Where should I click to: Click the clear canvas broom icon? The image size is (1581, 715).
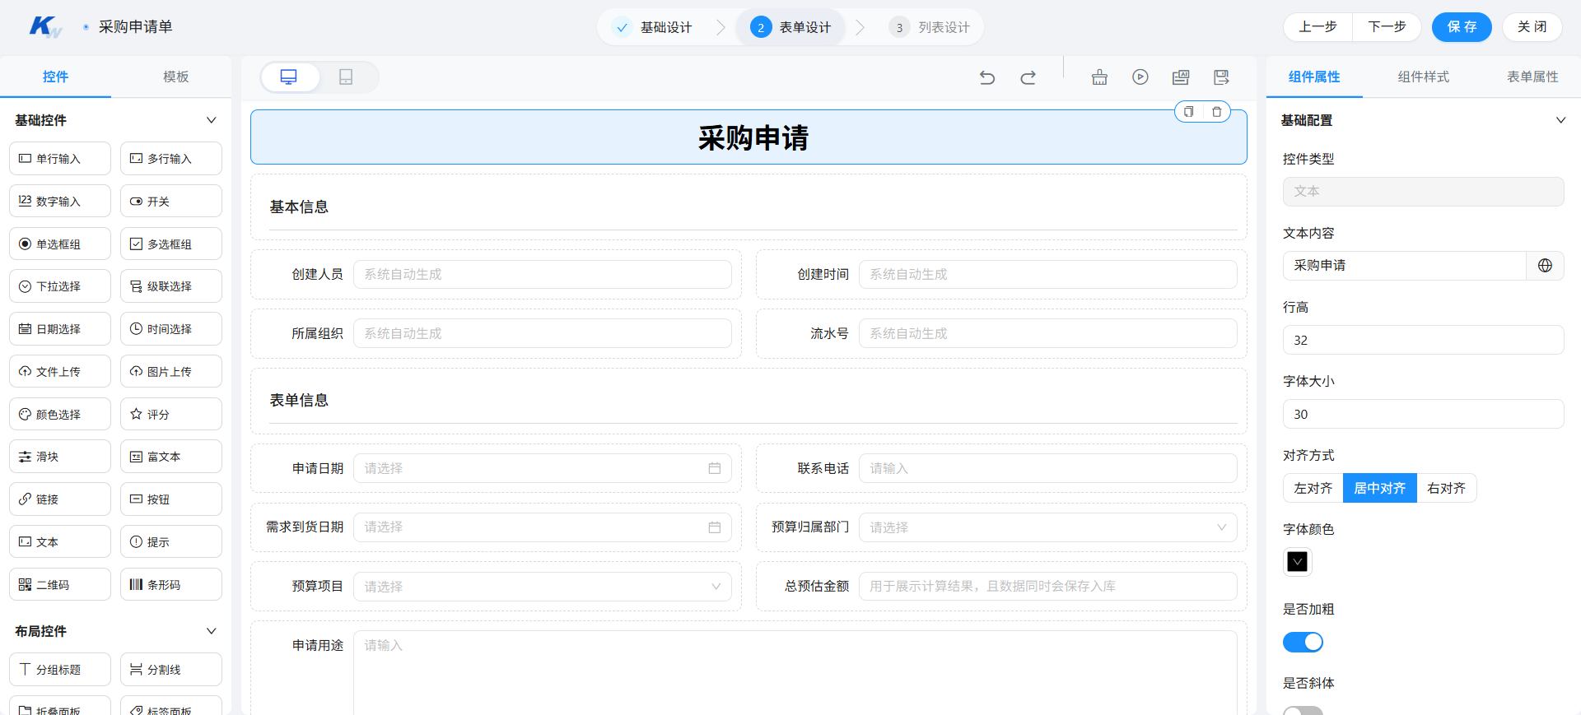1099,77
